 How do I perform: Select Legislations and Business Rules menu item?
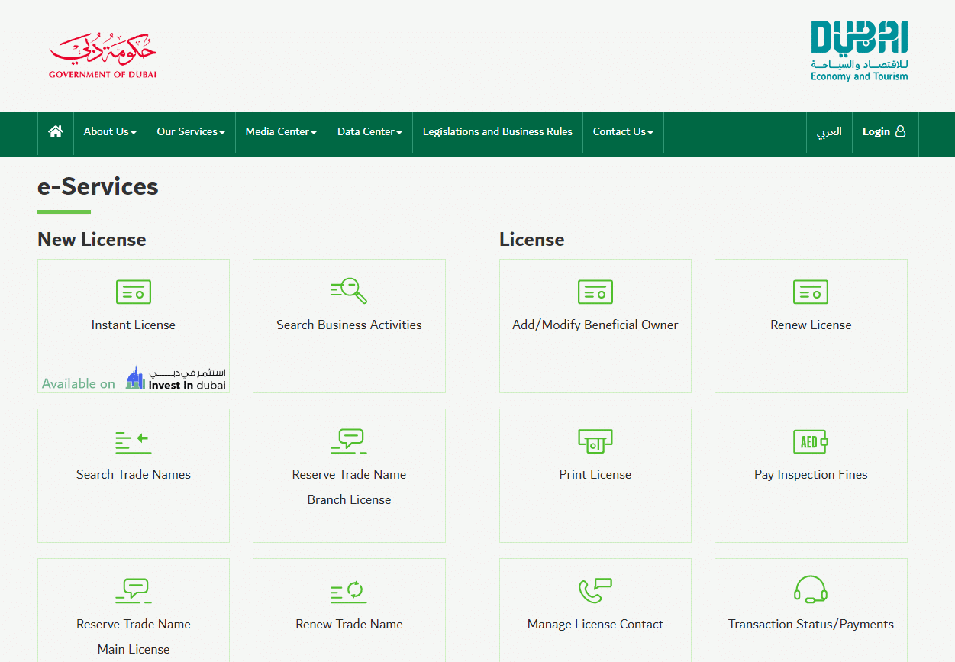coord(497,131)
